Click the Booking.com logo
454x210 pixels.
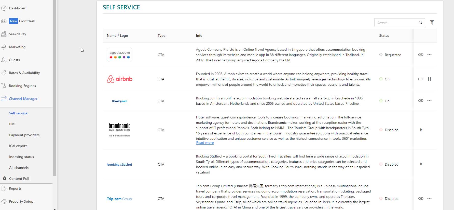click(120, 101)
